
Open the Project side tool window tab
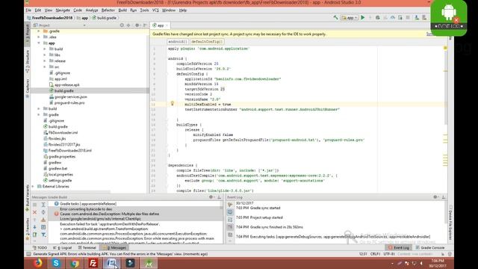[28, 34]
